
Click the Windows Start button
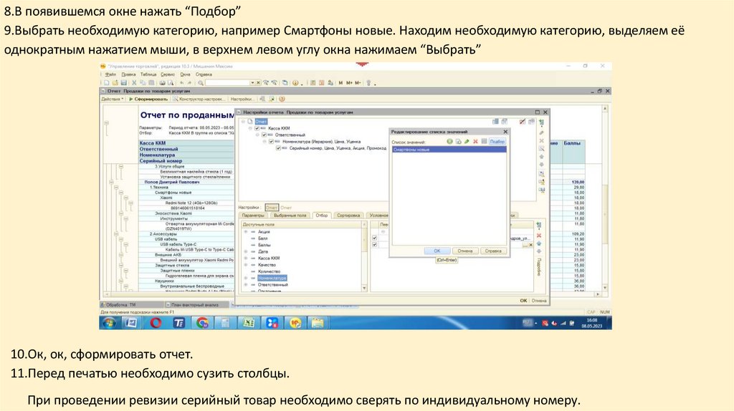pyautogui.click(x=110, y=323)
